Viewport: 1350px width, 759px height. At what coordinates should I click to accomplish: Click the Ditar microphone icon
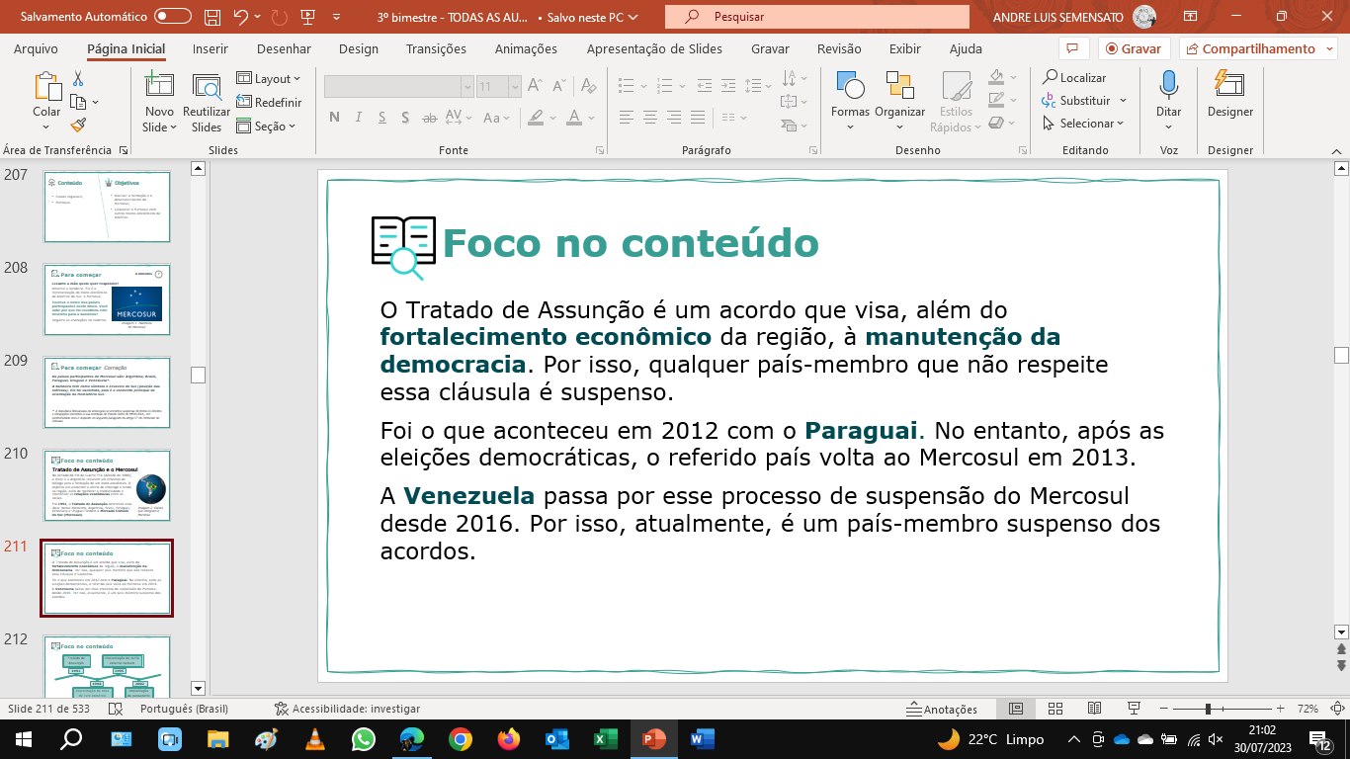[1169, 85]
